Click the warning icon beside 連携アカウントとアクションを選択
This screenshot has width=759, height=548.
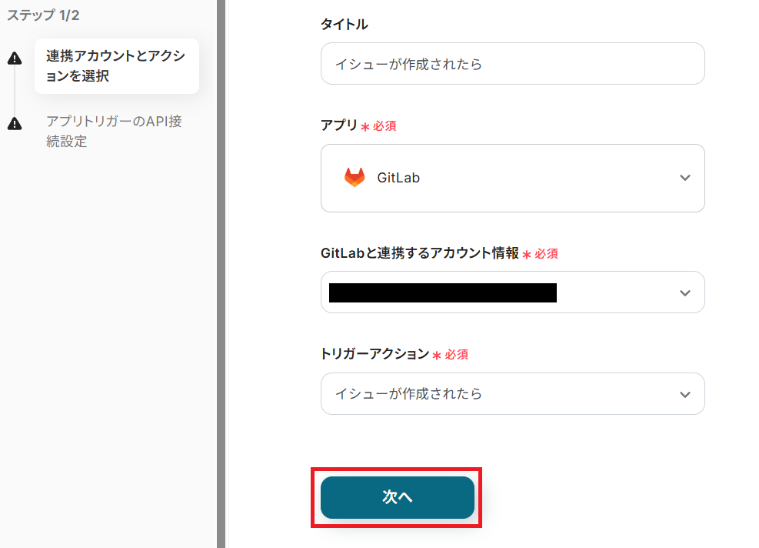point(15,59)
